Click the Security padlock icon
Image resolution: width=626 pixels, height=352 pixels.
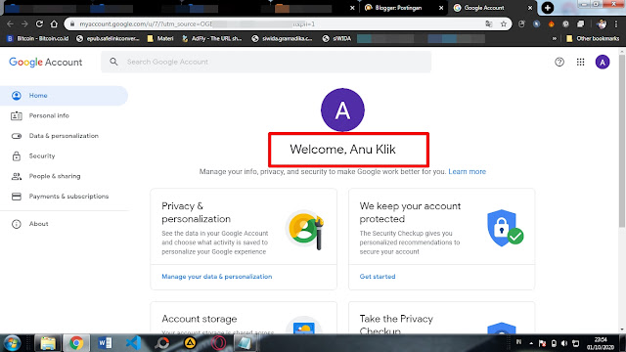17,156
